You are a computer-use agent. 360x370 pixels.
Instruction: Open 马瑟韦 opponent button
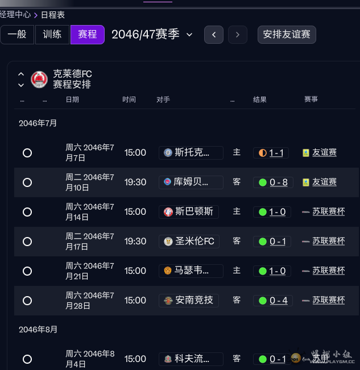point(191,271)
